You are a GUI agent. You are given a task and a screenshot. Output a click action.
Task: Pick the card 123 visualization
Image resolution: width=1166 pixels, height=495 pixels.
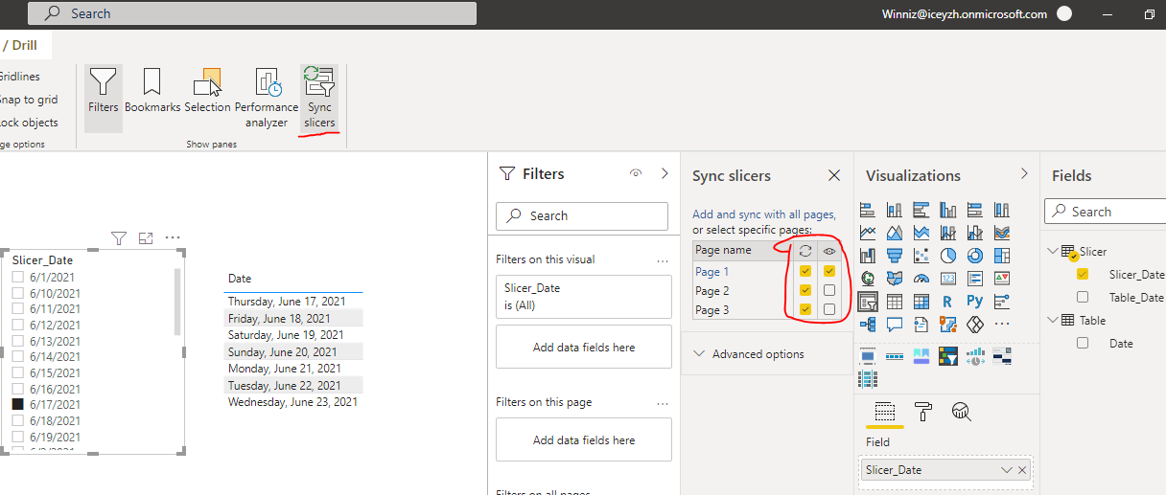coord(948,279)
